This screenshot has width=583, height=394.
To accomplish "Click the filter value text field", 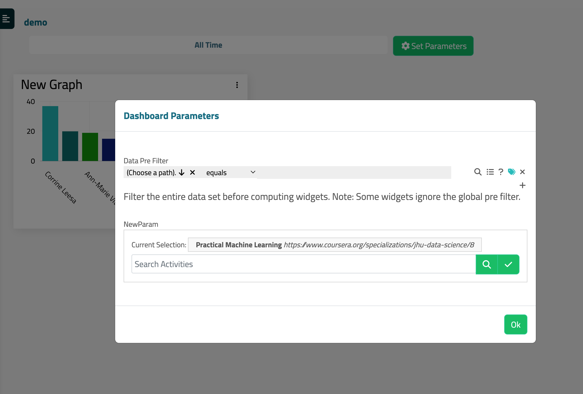I will coord(354,173).
